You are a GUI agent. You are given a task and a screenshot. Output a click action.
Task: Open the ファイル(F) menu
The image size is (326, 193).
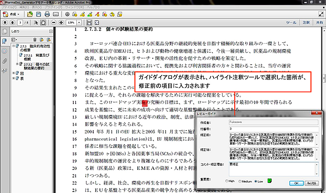click(9, 8)
